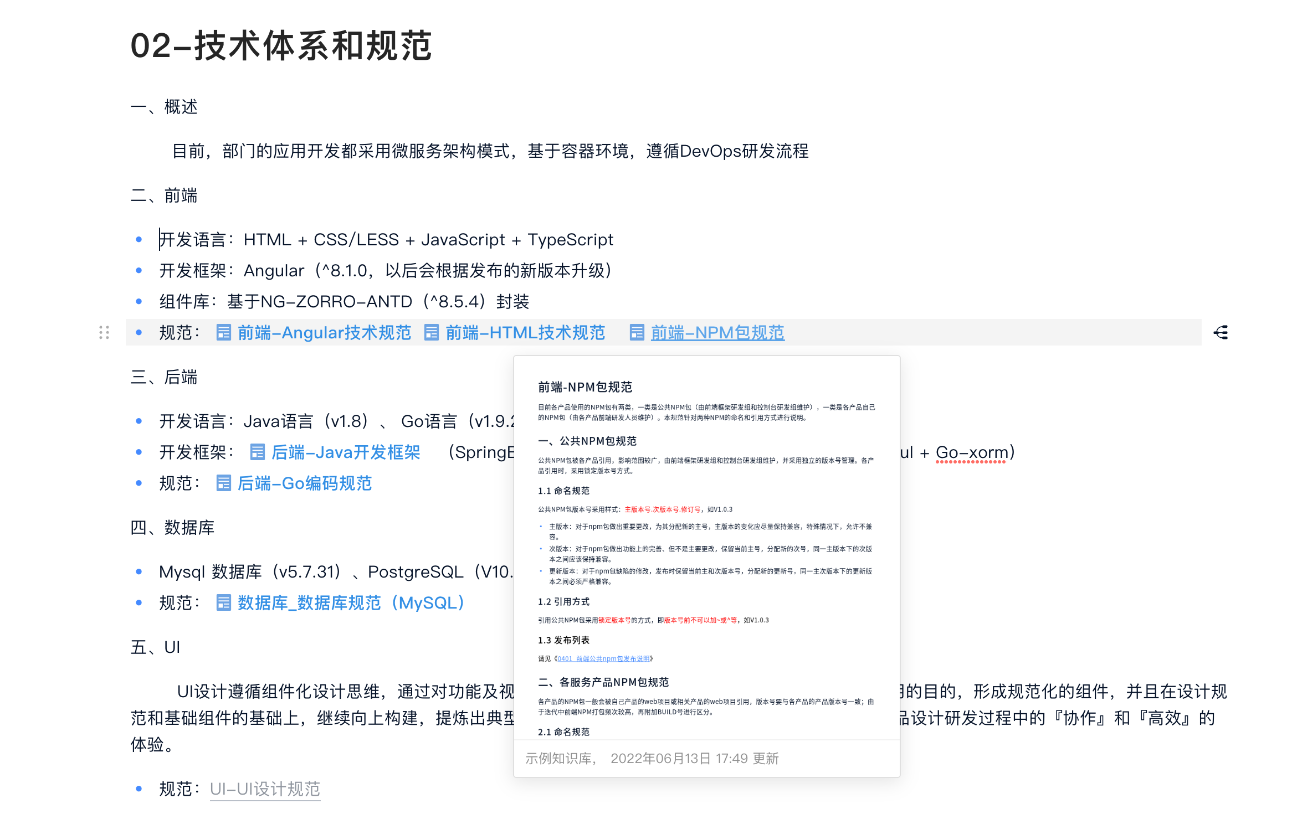The image size is (1292, 814).
Task: Click the underlined word Go–xorm
Action: coord(972,452)
